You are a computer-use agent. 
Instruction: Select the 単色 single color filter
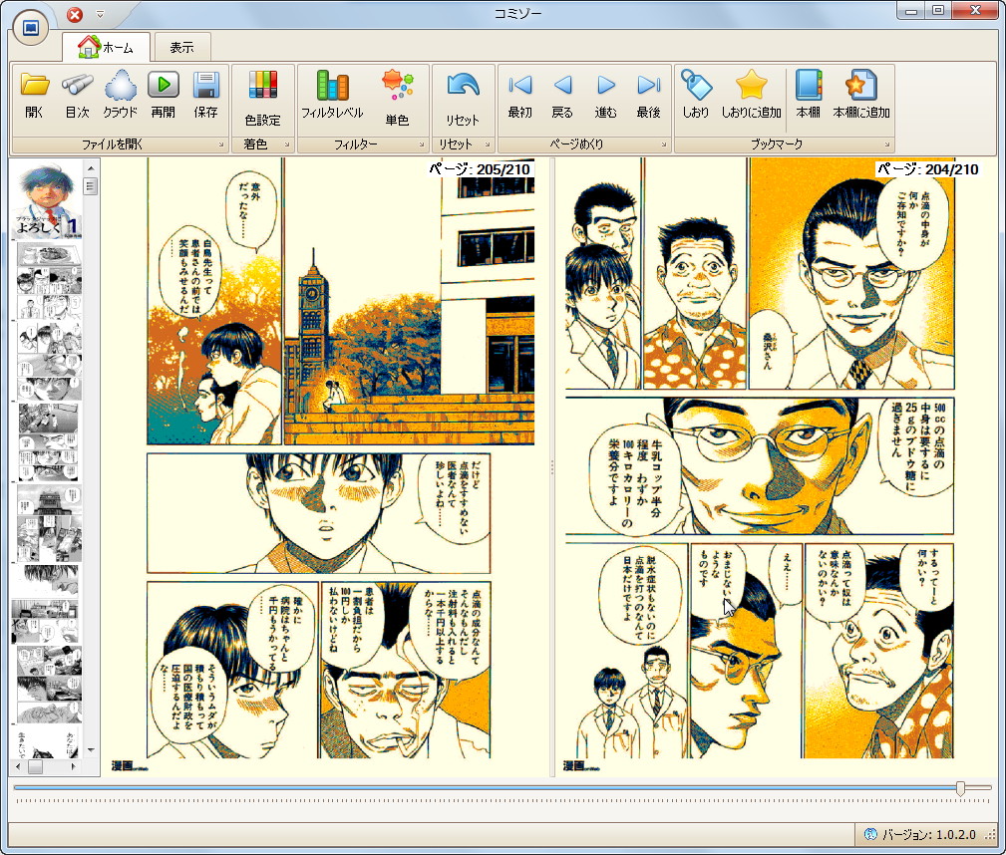coord(397,98)
